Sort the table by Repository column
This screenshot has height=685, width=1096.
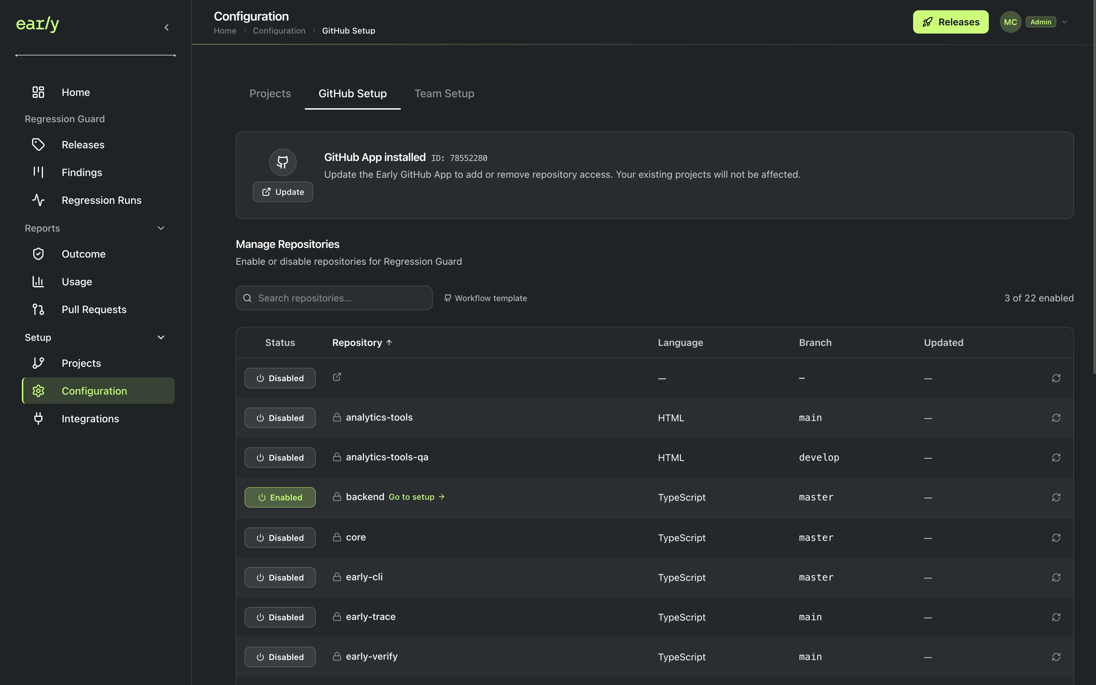pyautogui.click(x=362, y=343)
